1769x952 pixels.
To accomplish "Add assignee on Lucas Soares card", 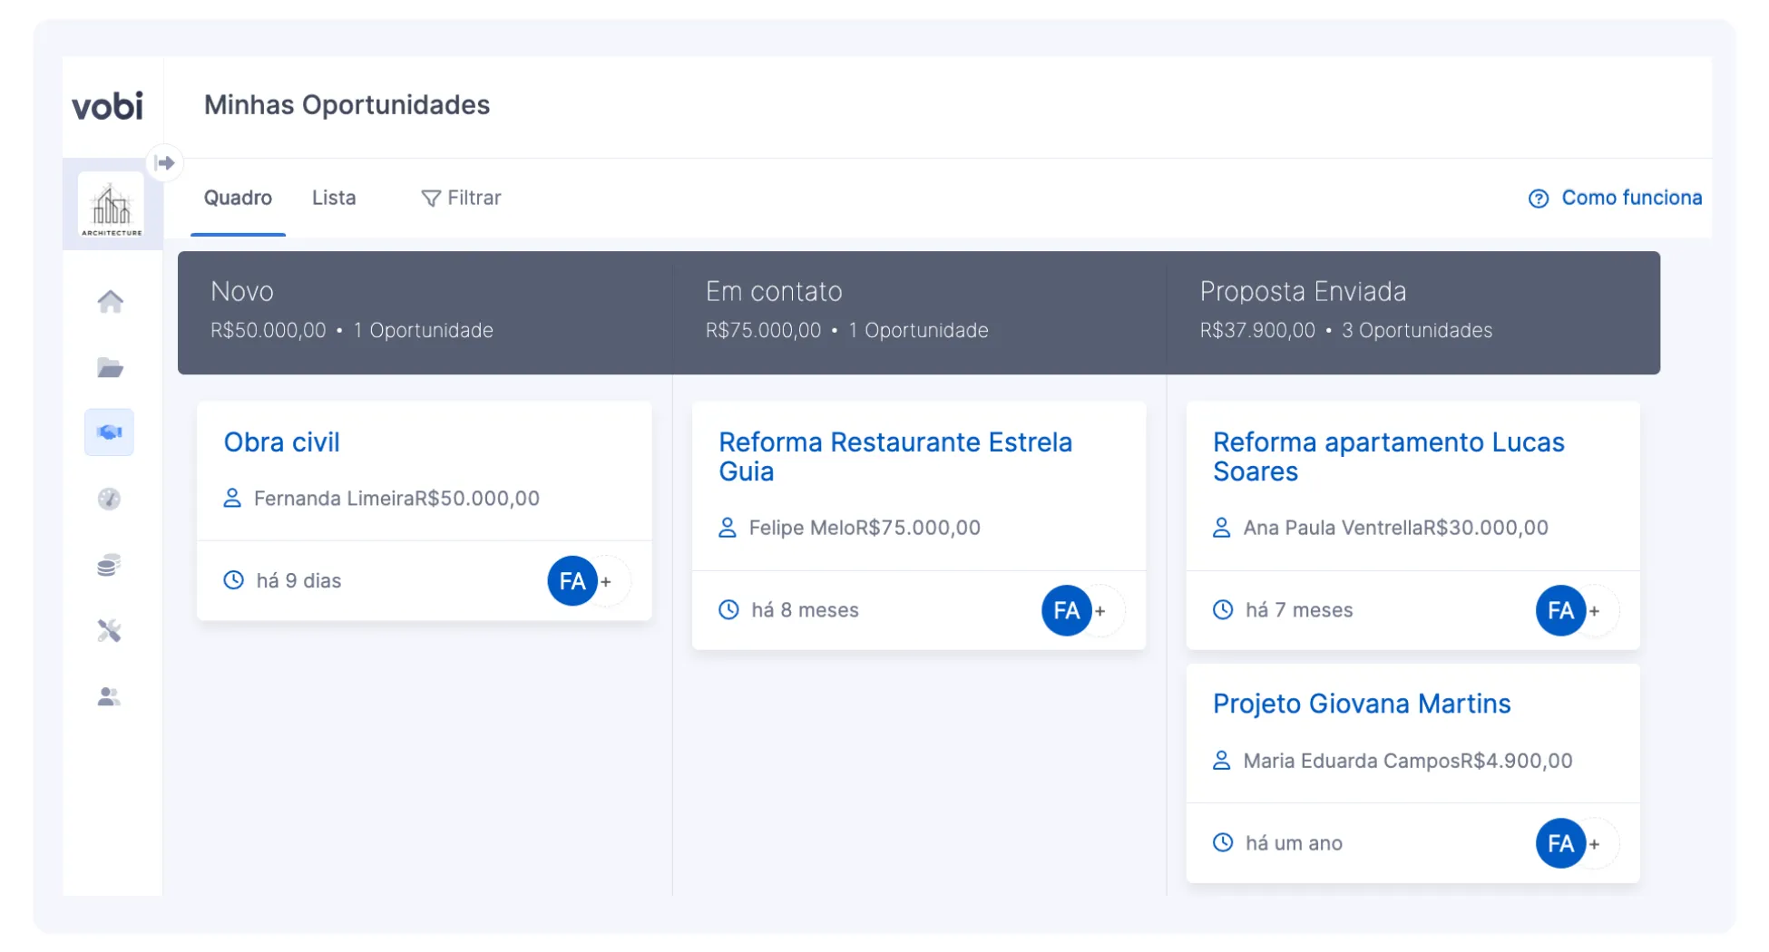I will click(x=1595, y=611).
